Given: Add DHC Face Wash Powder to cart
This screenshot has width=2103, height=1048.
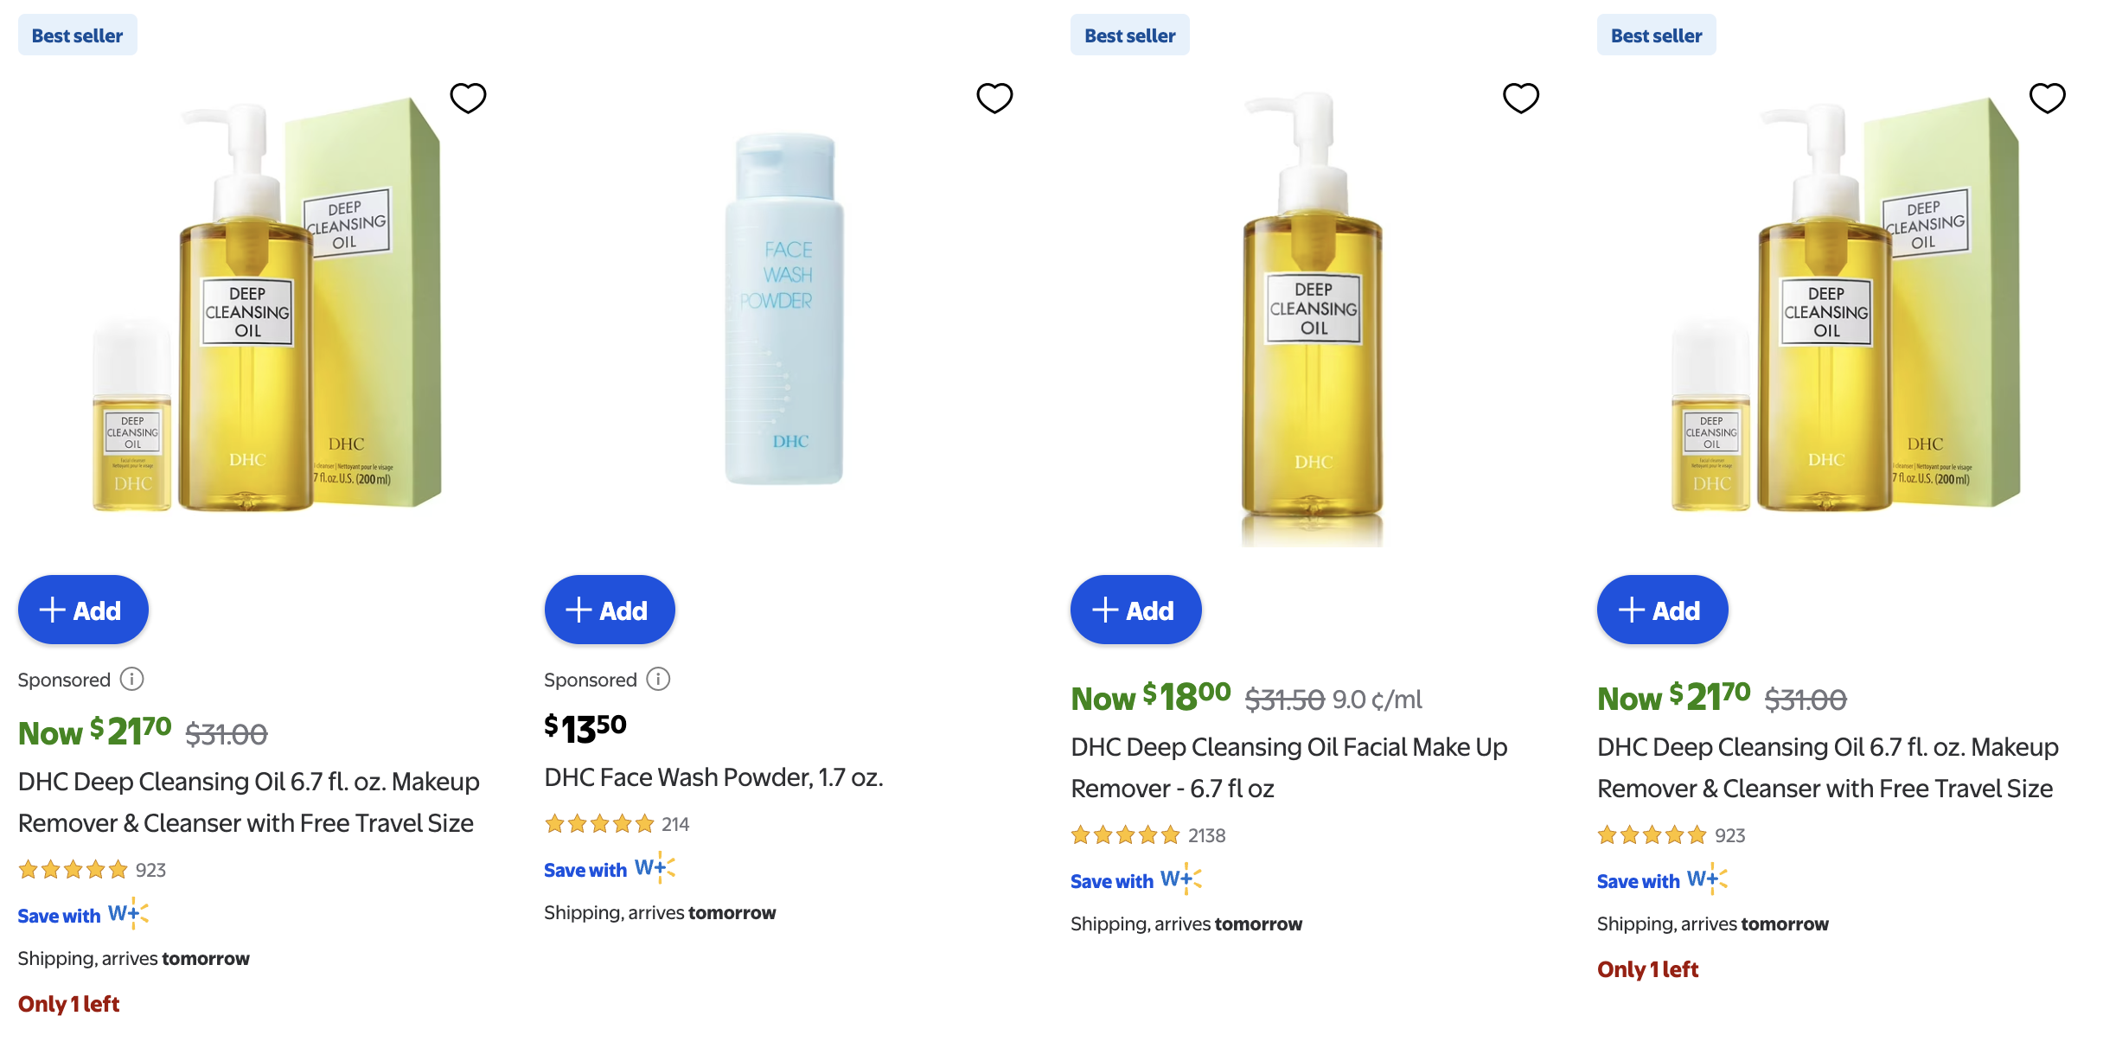Looking at the screenshot, I should (x=610, y=610).
